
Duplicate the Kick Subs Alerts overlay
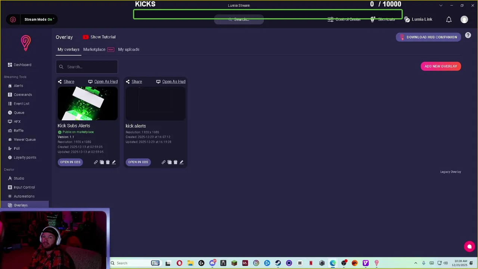tap(102, 162)
